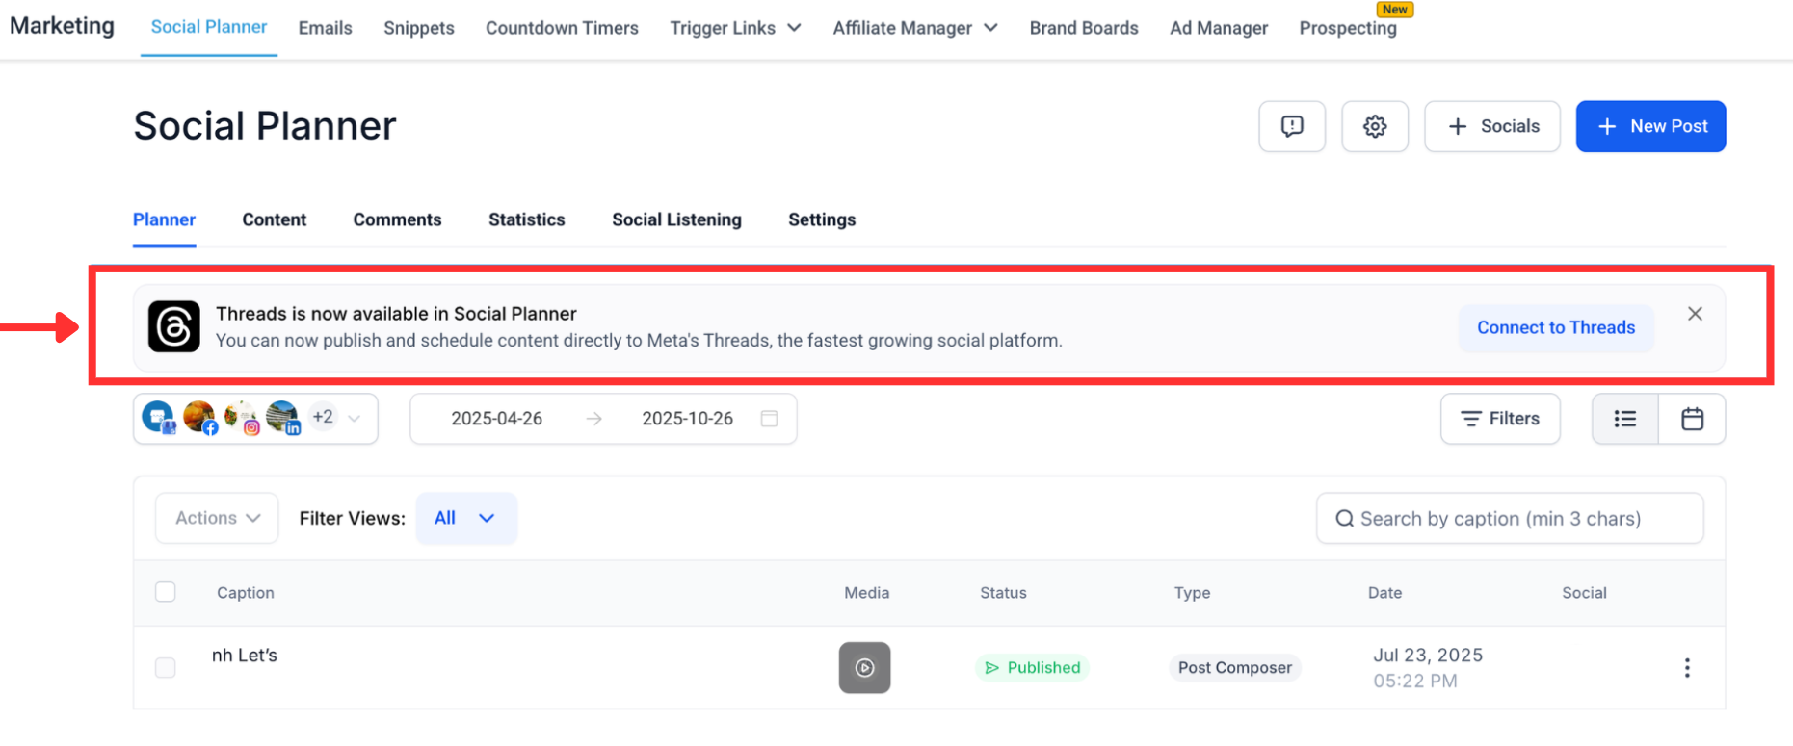Click the Threads logo icon
The width and height of the screenshot is (1793, 746).
pyautogui.click(x=174, y=326)
